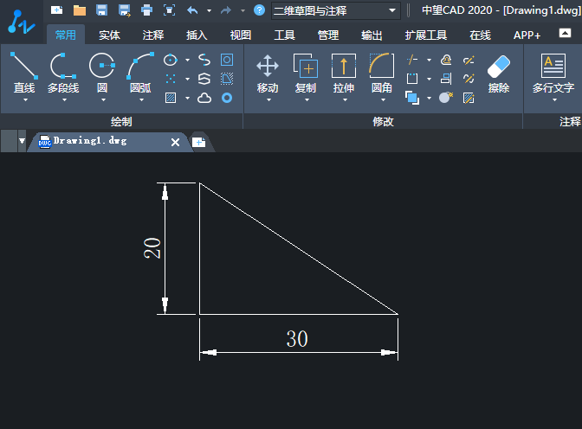Select the 30 dimension text in drawing
This screenshot has height=429, width=582.
click(x=297, y=339)
